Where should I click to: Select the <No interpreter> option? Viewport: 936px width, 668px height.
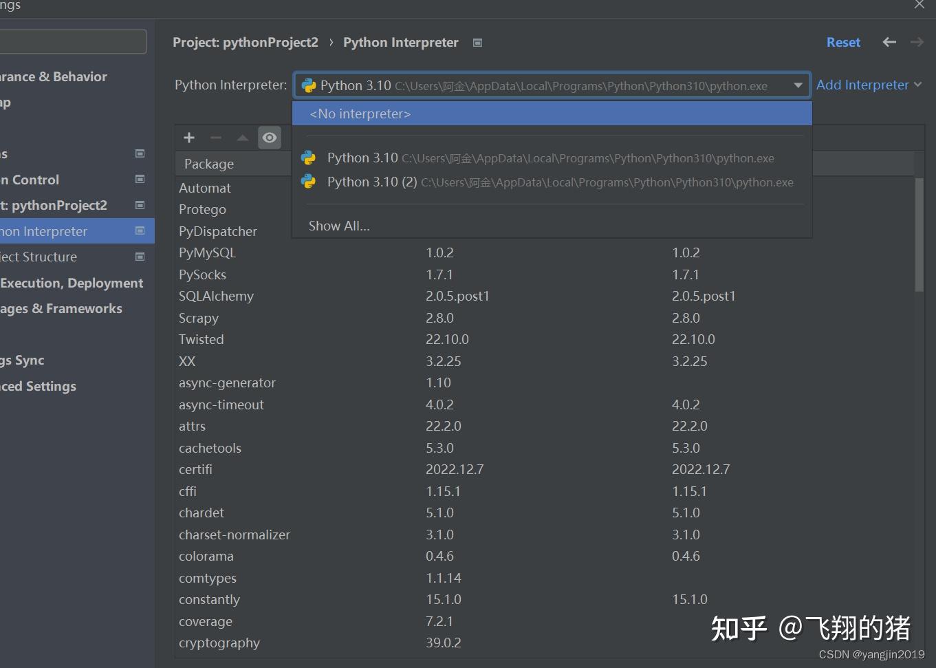click(552, 114)
